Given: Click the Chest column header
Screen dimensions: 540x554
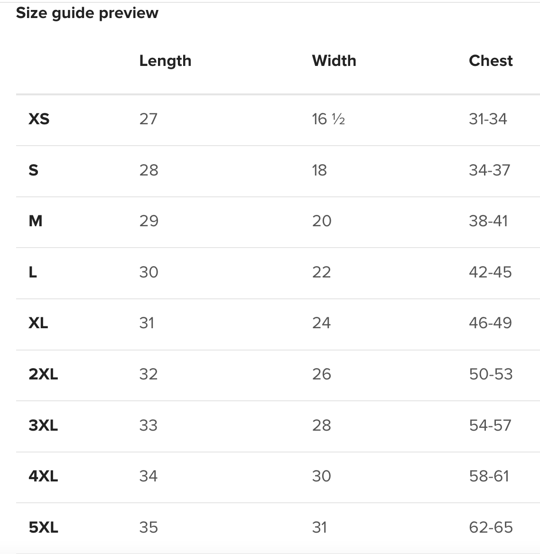Looking at the screenshot, I should tap(491, 61).
